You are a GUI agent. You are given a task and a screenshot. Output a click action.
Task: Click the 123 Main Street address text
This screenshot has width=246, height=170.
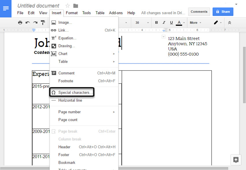coord(184,39)
